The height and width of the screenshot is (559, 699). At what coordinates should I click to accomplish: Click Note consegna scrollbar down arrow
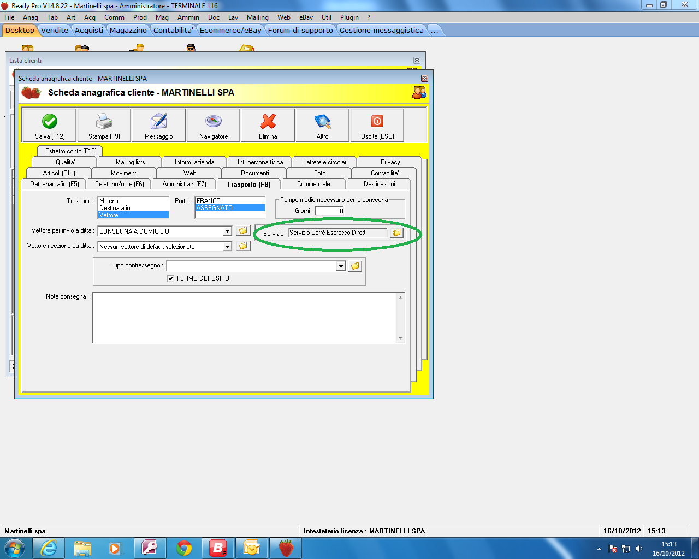click(x=400, y=338)
